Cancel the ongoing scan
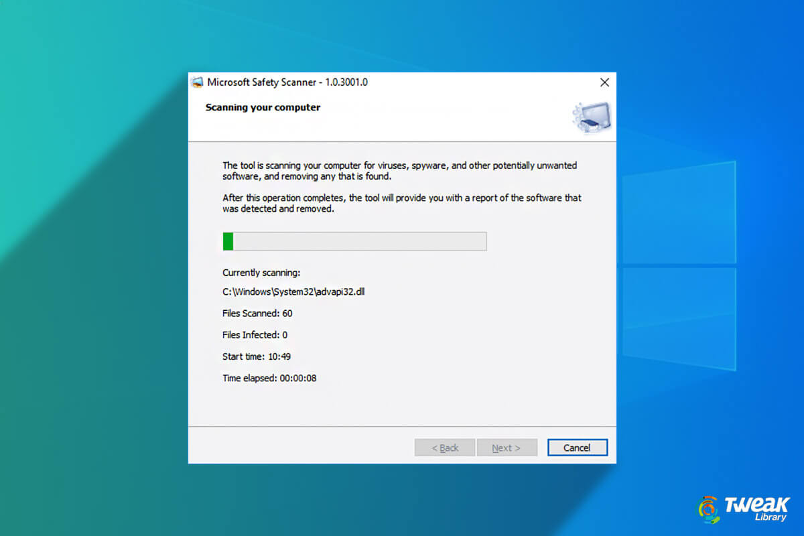Screen dimensions: 804x536 [x=577, y=448]
